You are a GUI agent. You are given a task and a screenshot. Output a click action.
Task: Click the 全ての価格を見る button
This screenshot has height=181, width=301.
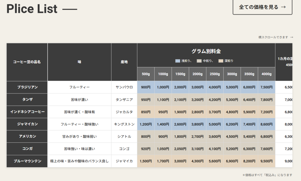[262, 7]
